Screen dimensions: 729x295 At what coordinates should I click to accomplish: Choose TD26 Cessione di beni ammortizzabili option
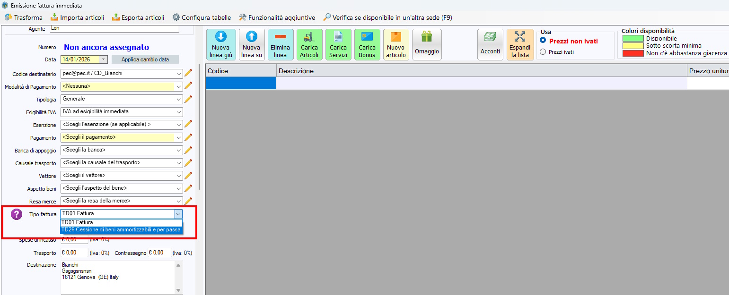(x=121, y=230)
